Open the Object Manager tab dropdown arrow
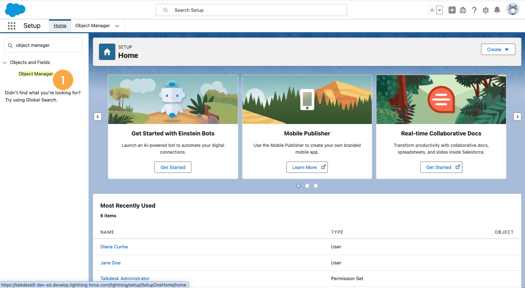Viewport: 525px width, 288px height. click(x=117, y=26)
